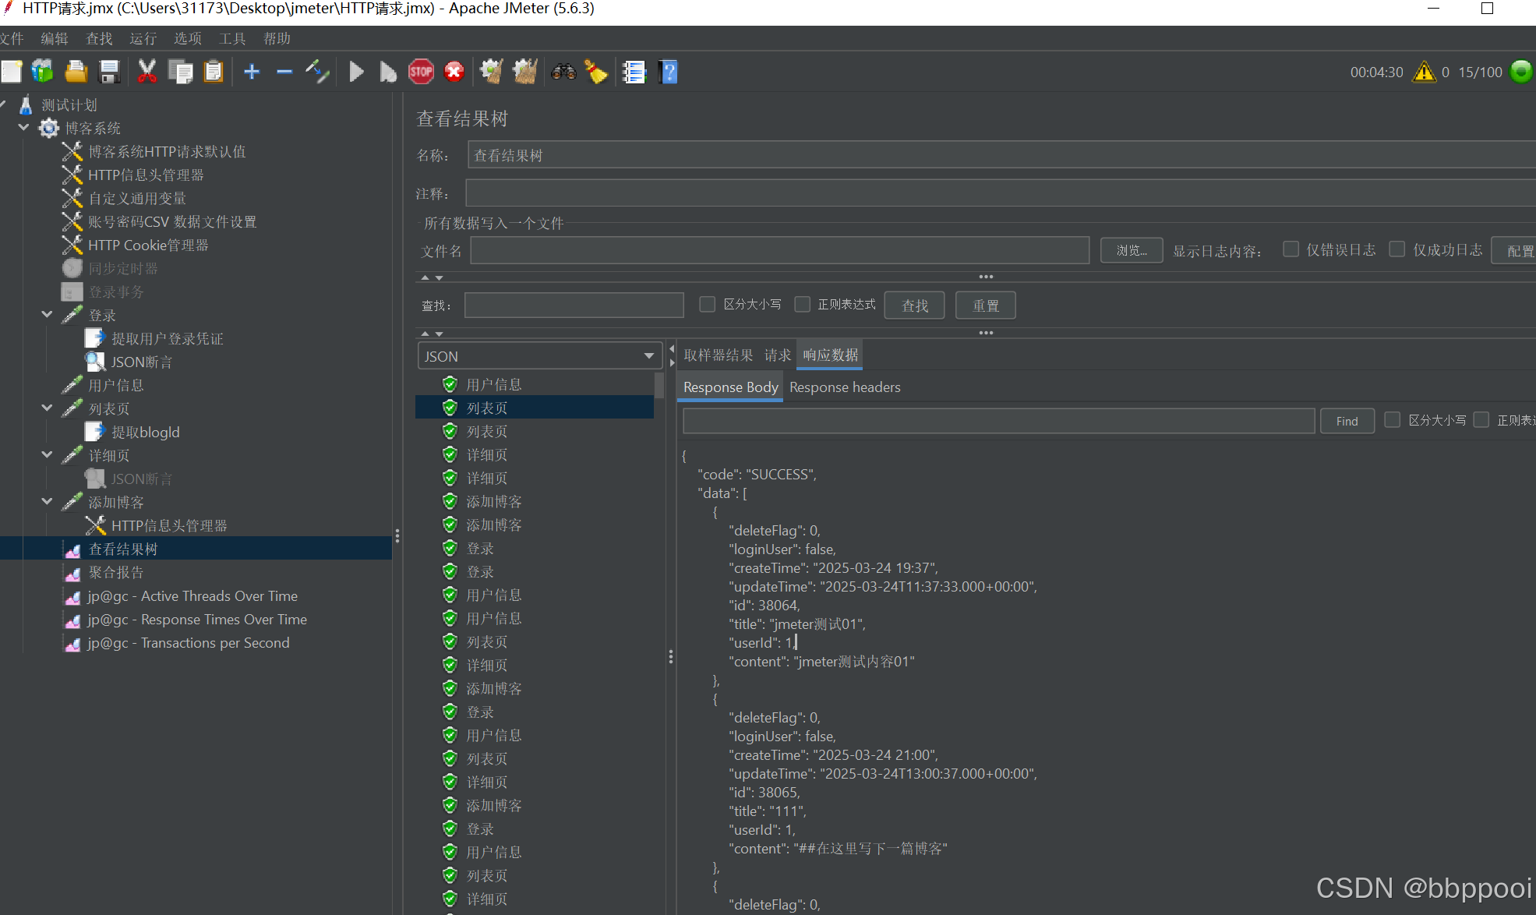Click the Start test run icon
The image size is (1536, 915).
pos(356,72)
